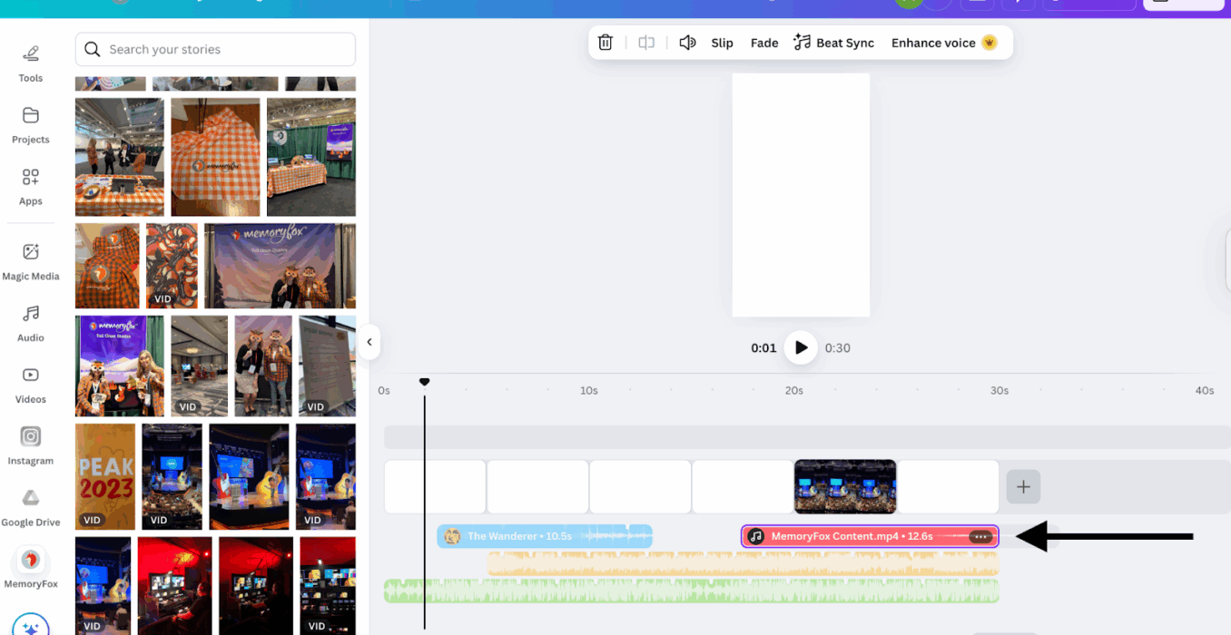The image size is (1231, 635).
Task: Delete the selected audio clip with trash icon
Action: click(x=606, y=43)
